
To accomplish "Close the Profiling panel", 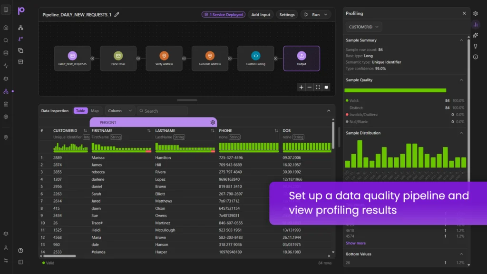I will point(464,13).
